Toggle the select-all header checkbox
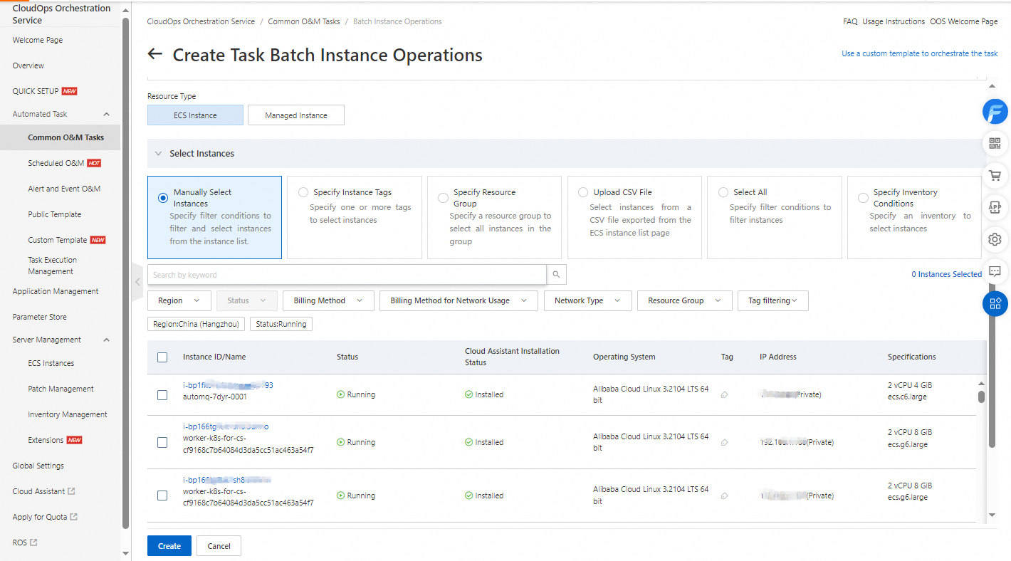1011x561 pixels. 162,357
